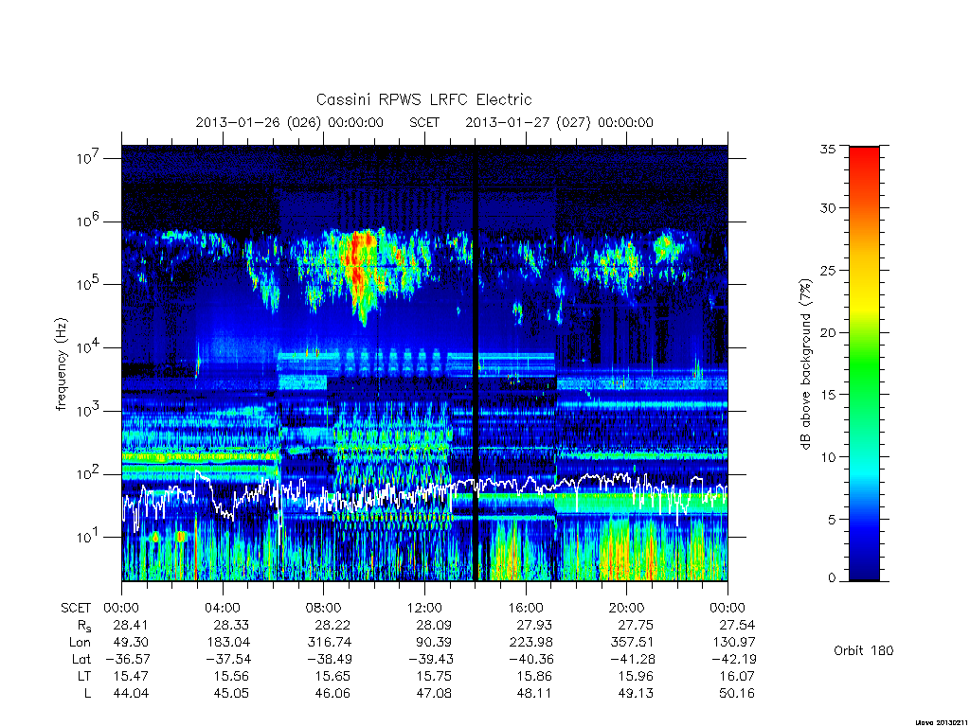Click the Lat value -38.49
970x727 pixels.
[x=329, y=659]
